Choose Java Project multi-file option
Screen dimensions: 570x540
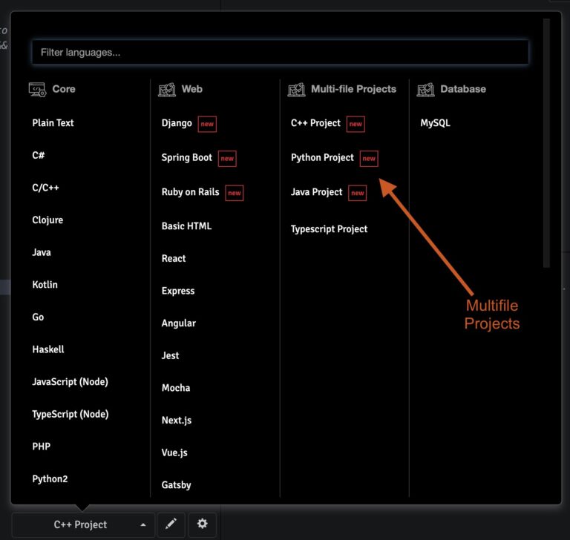pyautogui.click(x=317, y=192)
